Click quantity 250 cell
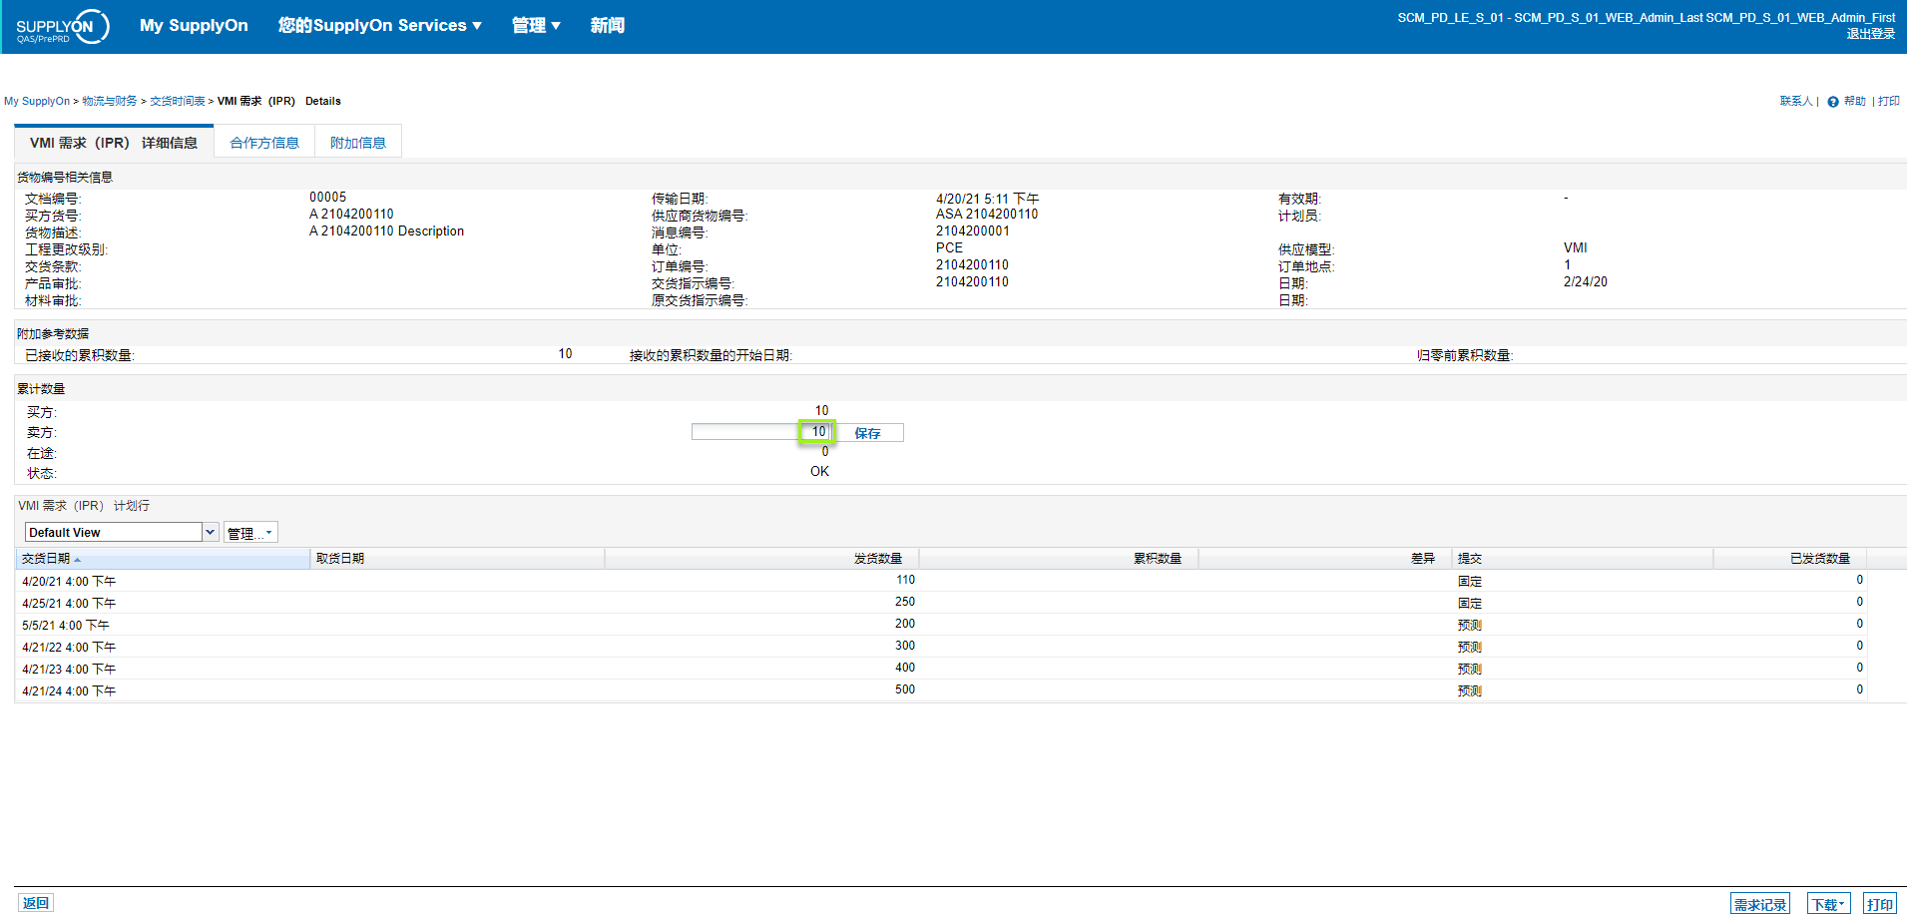Viewport: 1907px width, 915px height. click(x=905, y=602)
